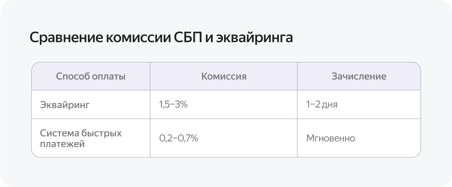Select the 'Система быстрых платежей' row label

[x=81, y=138]
